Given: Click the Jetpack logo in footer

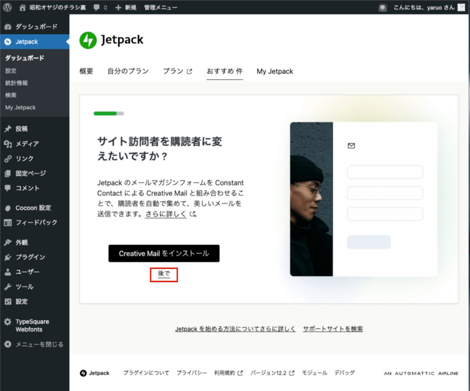Looking at the screenshot, I should (x=95, y=373).
